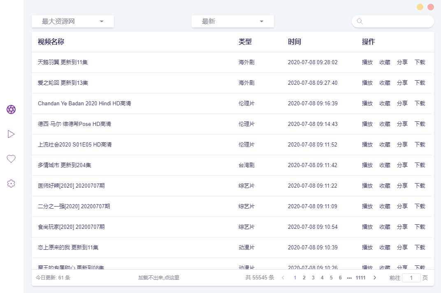Click the search text field
Image resolution: width=441 pixels, height=293 pixels.
tap(397, 21)
